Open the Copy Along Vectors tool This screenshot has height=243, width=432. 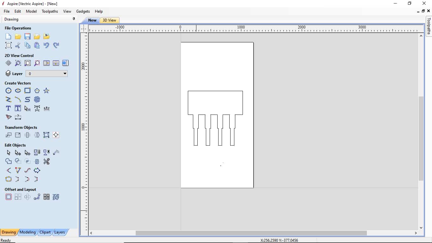(x=37, y=197)
